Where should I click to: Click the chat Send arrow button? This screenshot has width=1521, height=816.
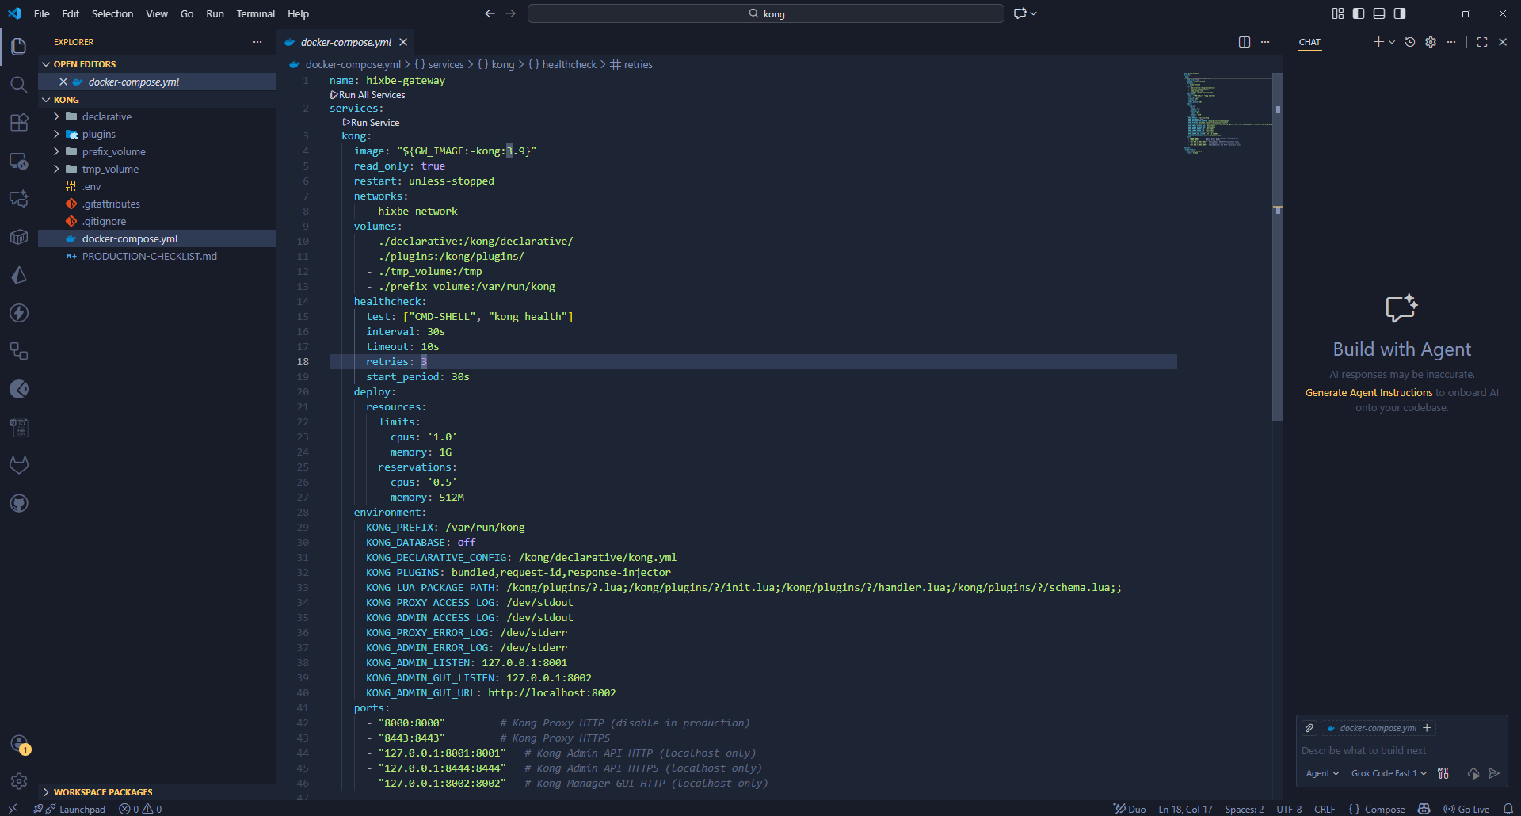[x=1494, y=773]
